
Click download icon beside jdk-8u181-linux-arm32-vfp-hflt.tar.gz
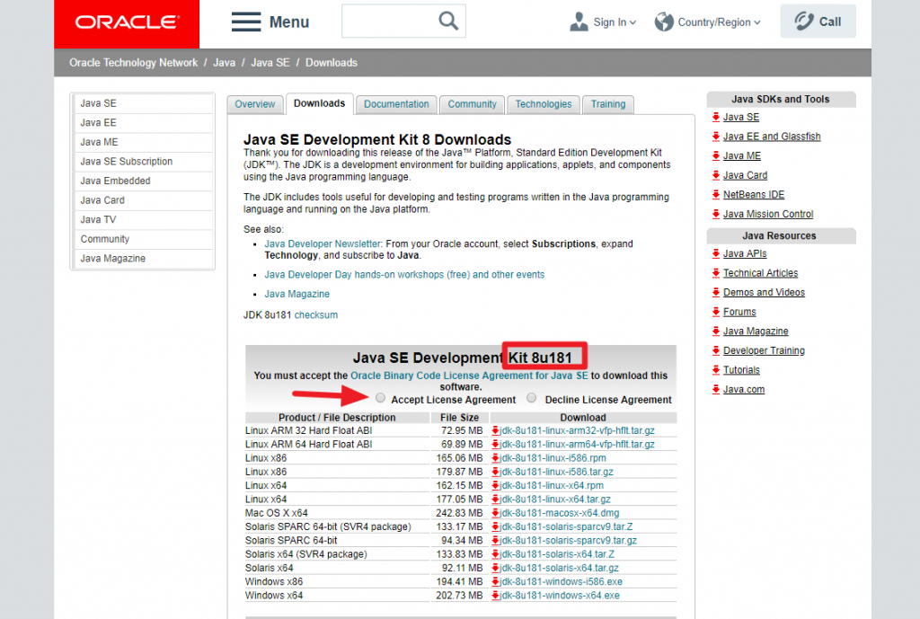[x=495, y=430]
